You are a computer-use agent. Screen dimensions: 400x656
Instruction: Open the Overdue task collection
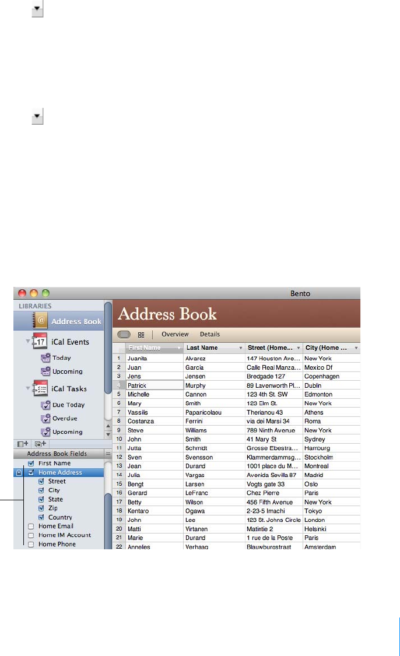[45, 418]
